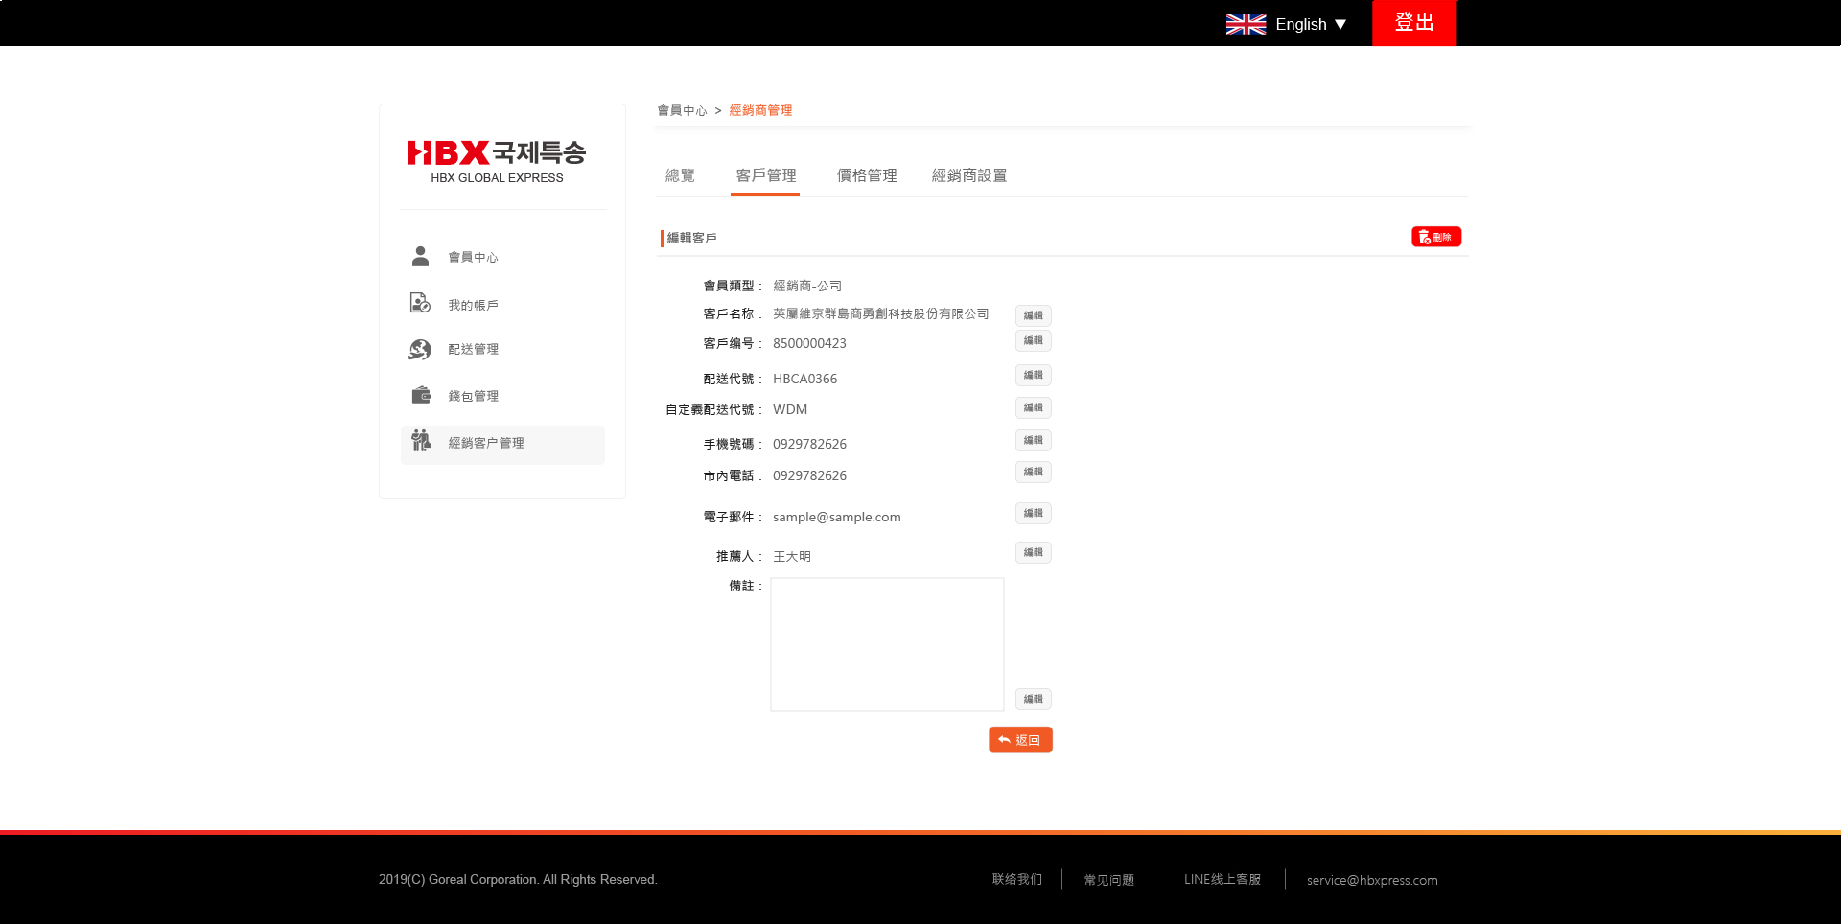This screenshot has width=1841, height=924.
Task: Open the 联络我们 contact us footer link
Action: coord(1016,879)
